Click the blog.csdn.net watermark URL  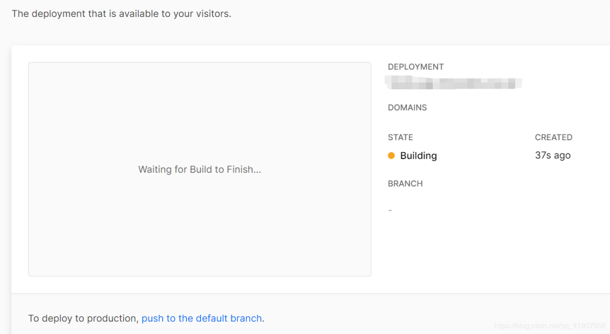550,326
